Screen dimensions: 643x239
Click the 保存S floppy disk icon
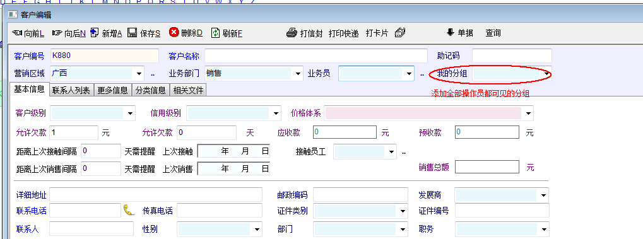132,33
